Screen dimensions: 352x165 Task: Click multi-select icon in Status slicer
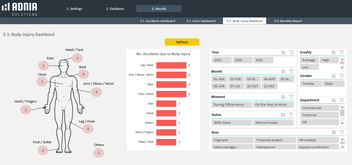tap(283, 115)
